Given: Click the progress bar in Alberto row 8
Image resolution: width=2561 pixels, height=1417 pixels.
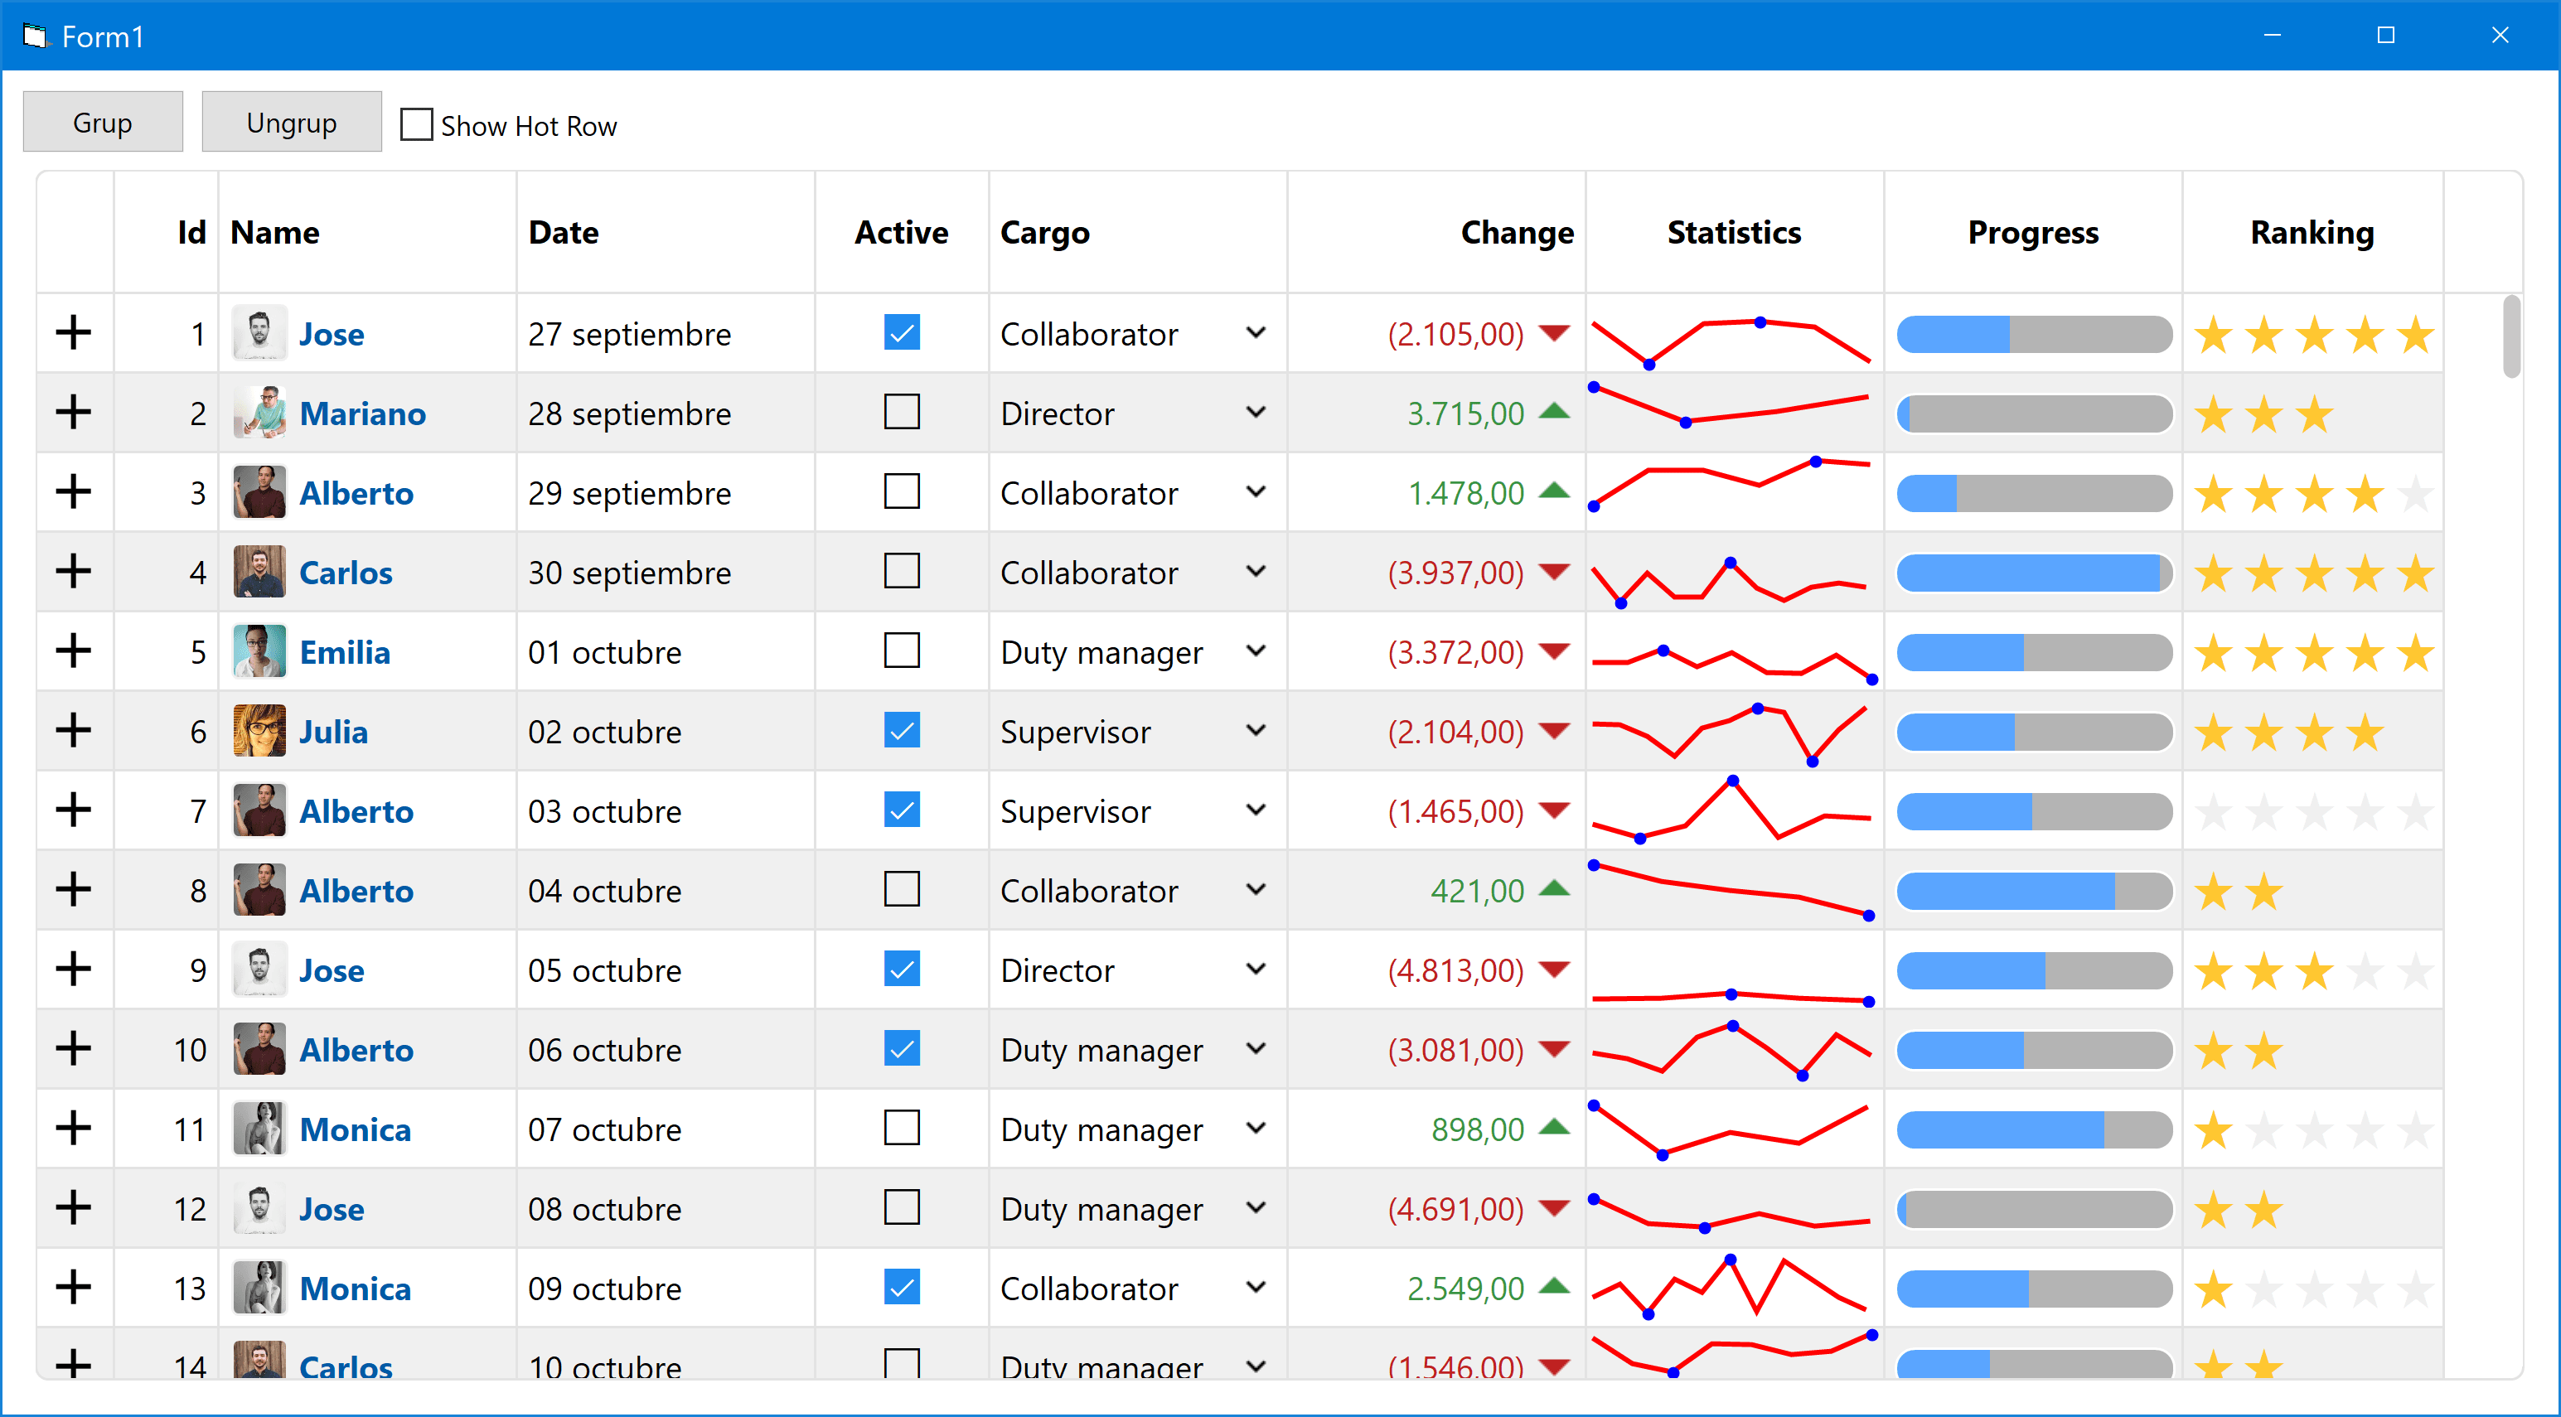Looking at the screenshot, I should click(x=2033, y=892).
